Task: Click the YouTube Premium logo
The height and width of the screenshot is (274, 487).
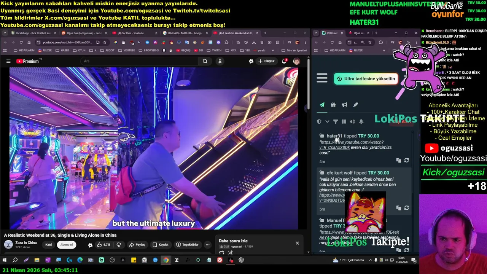Action: pos(28,61)
